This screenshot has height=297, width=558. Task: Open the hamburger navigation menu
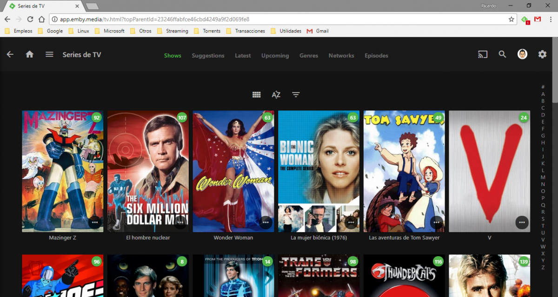point(49,54)
